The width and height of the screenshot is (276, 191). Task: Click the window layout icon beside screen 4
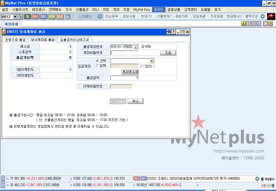pyautogui.click(x=265, y=24)
